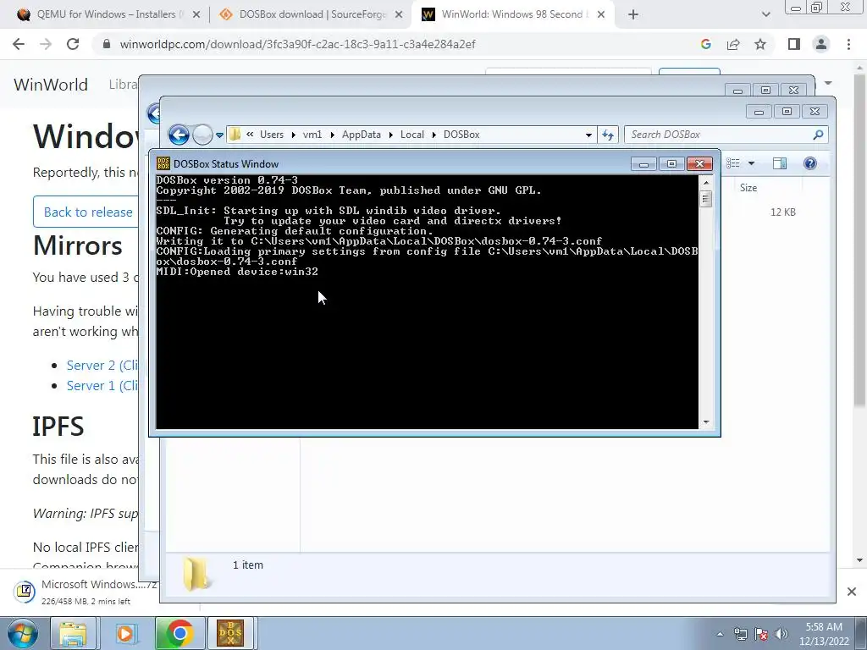Click Local in Explorer breadcrumb
Viewport: 867px width, 650px height.
[412, 135]
